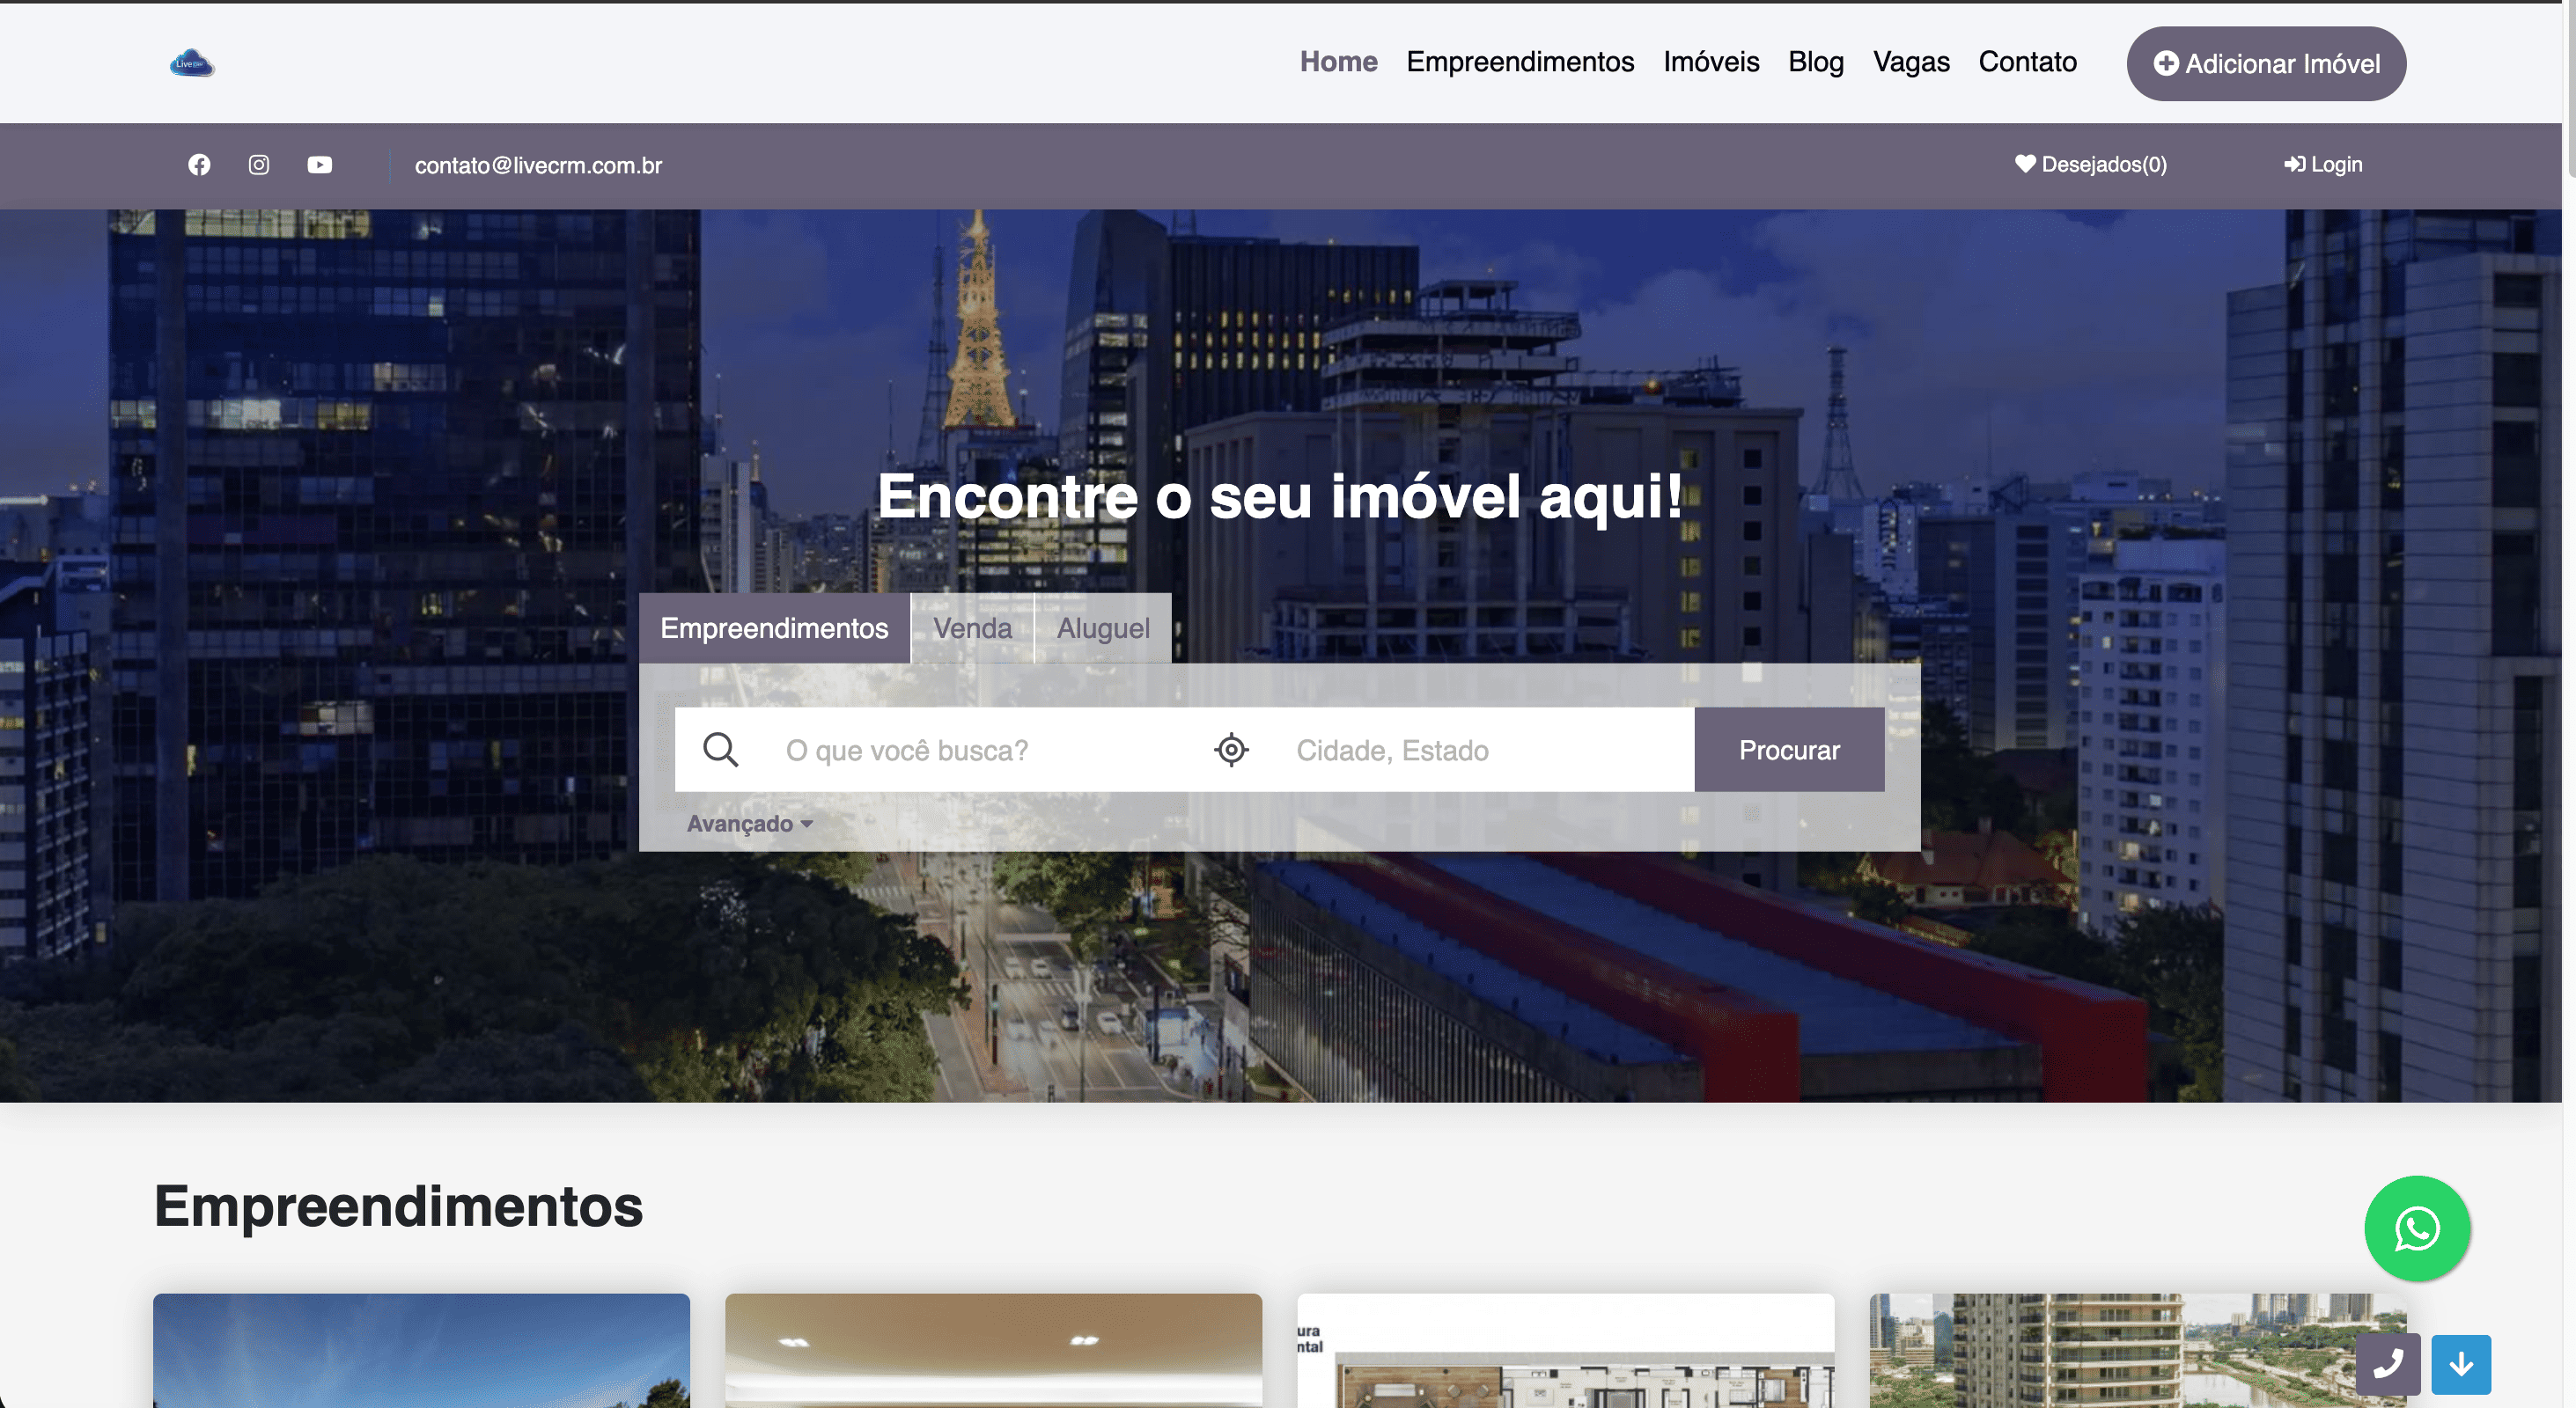2576x1408 pixels.
Task: Open the high-rise tower development card thumbnail
Action: [2137, 1351]
